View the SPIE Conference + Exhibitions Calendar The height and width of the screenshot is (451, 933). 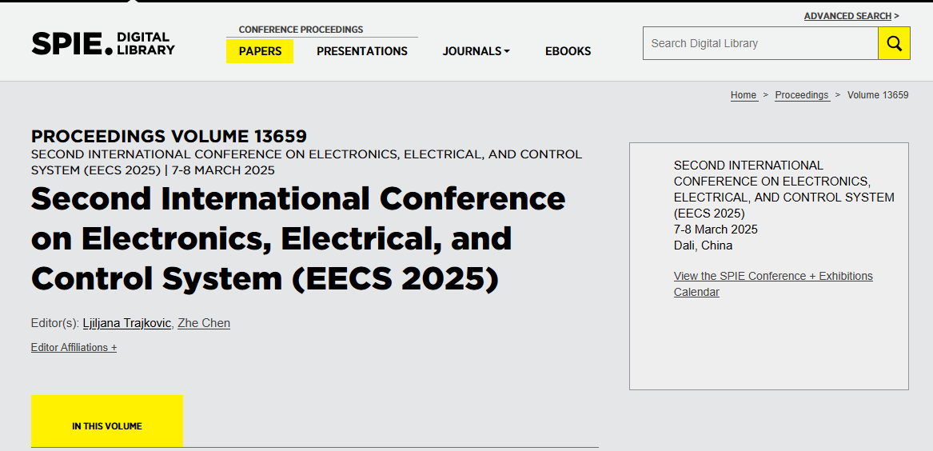click(x=772, y=284)
